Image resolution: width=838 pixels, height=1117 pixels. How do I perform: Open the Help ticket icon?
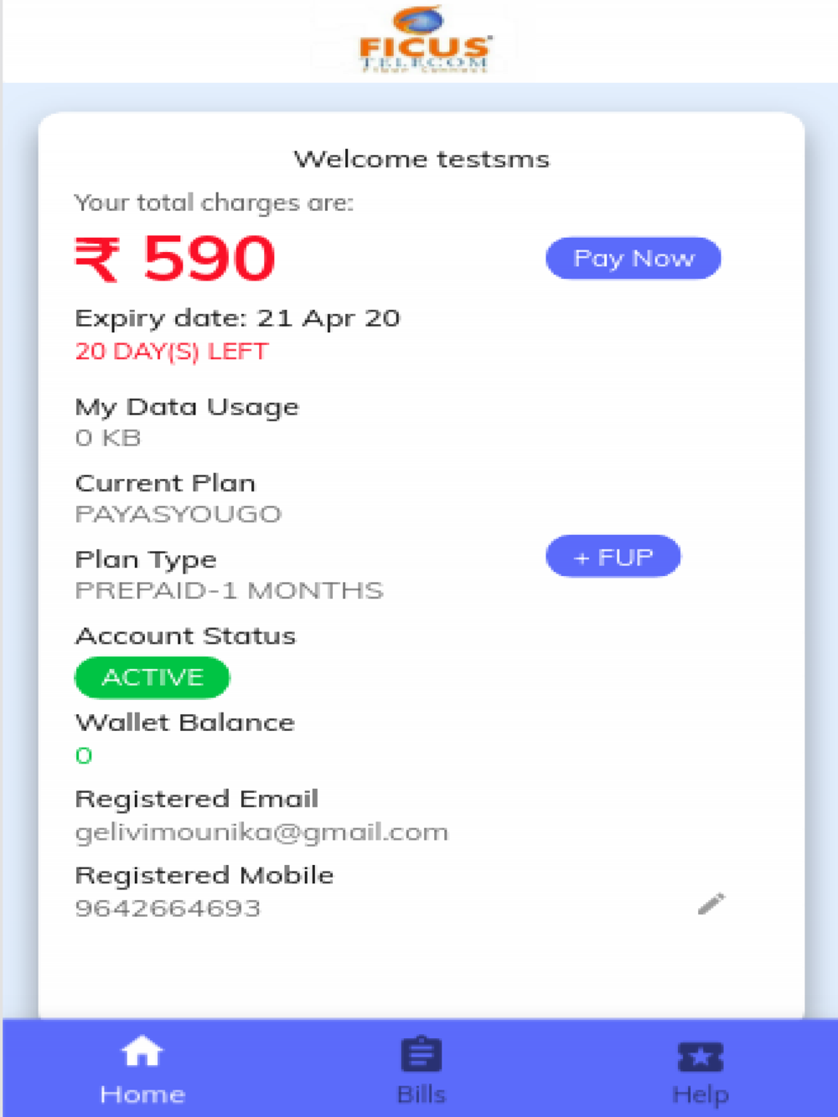701,1057
